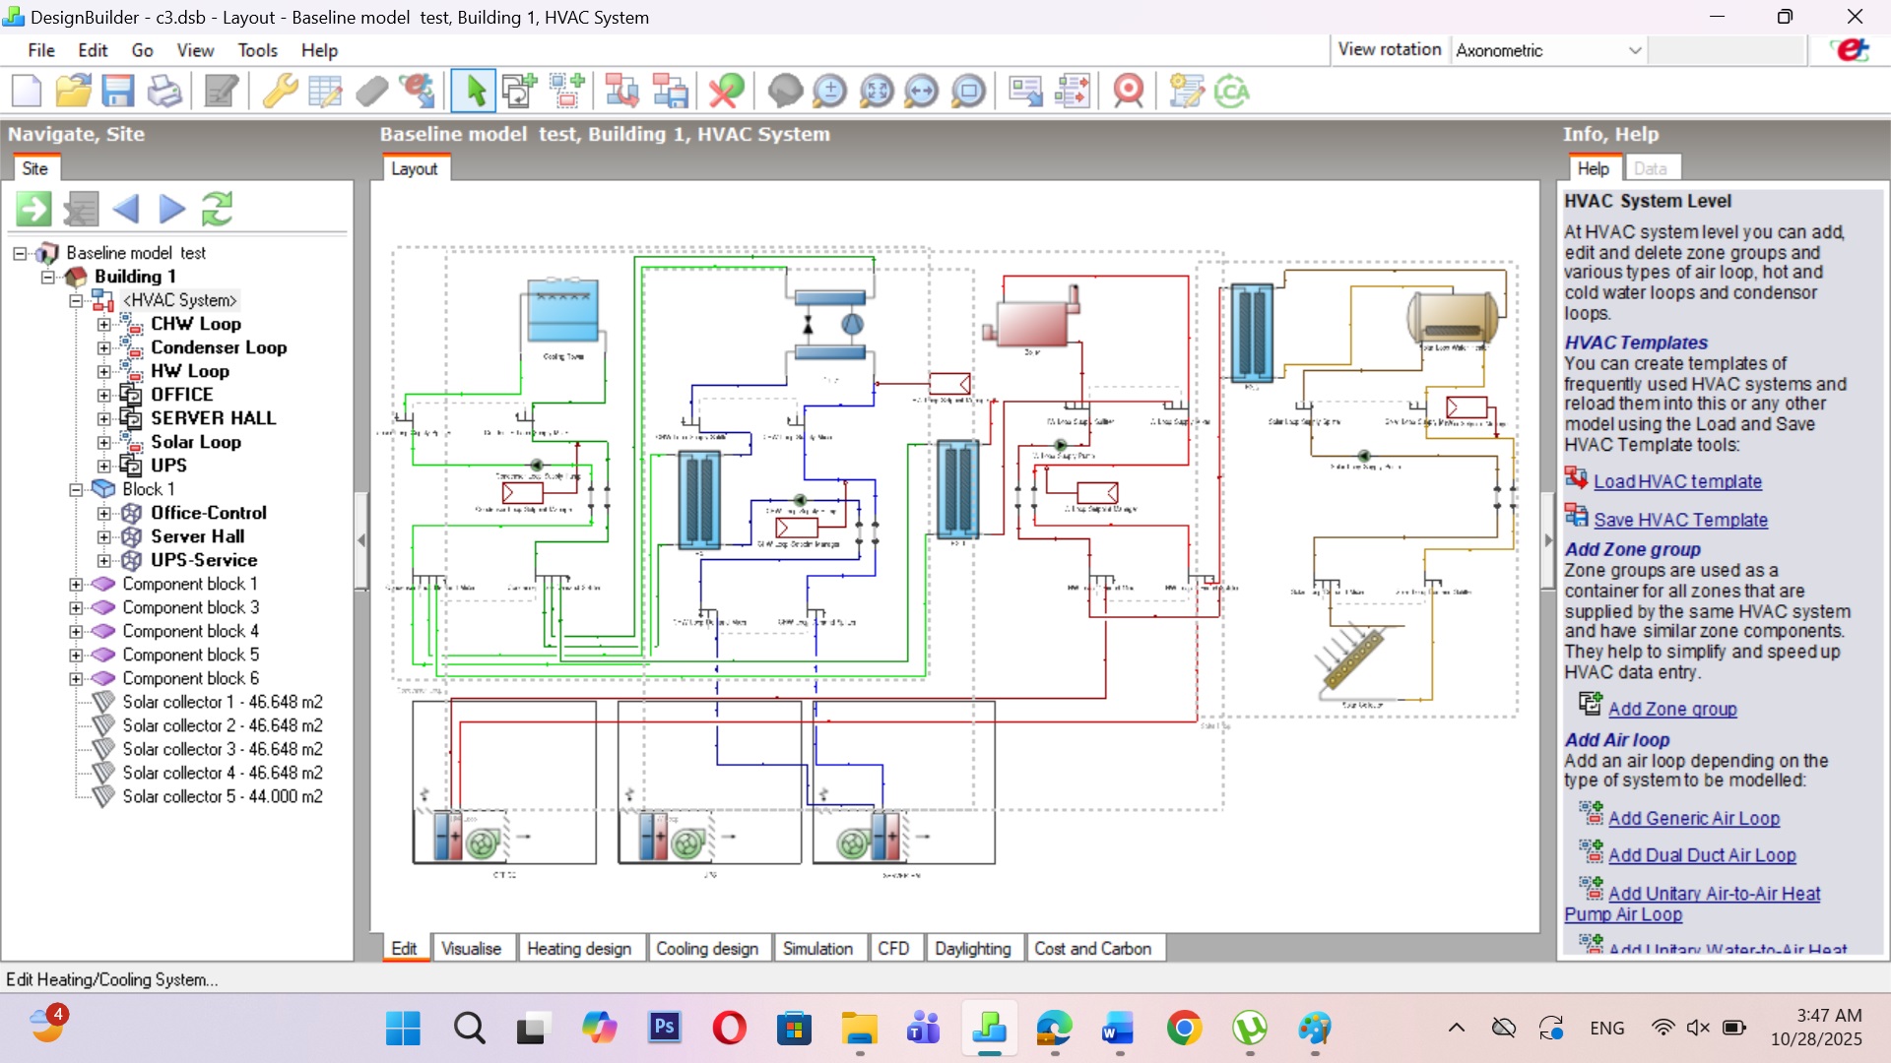Open the View rotation dropdown
Screen dimensions: 1891x1063
click(1634, 50)
